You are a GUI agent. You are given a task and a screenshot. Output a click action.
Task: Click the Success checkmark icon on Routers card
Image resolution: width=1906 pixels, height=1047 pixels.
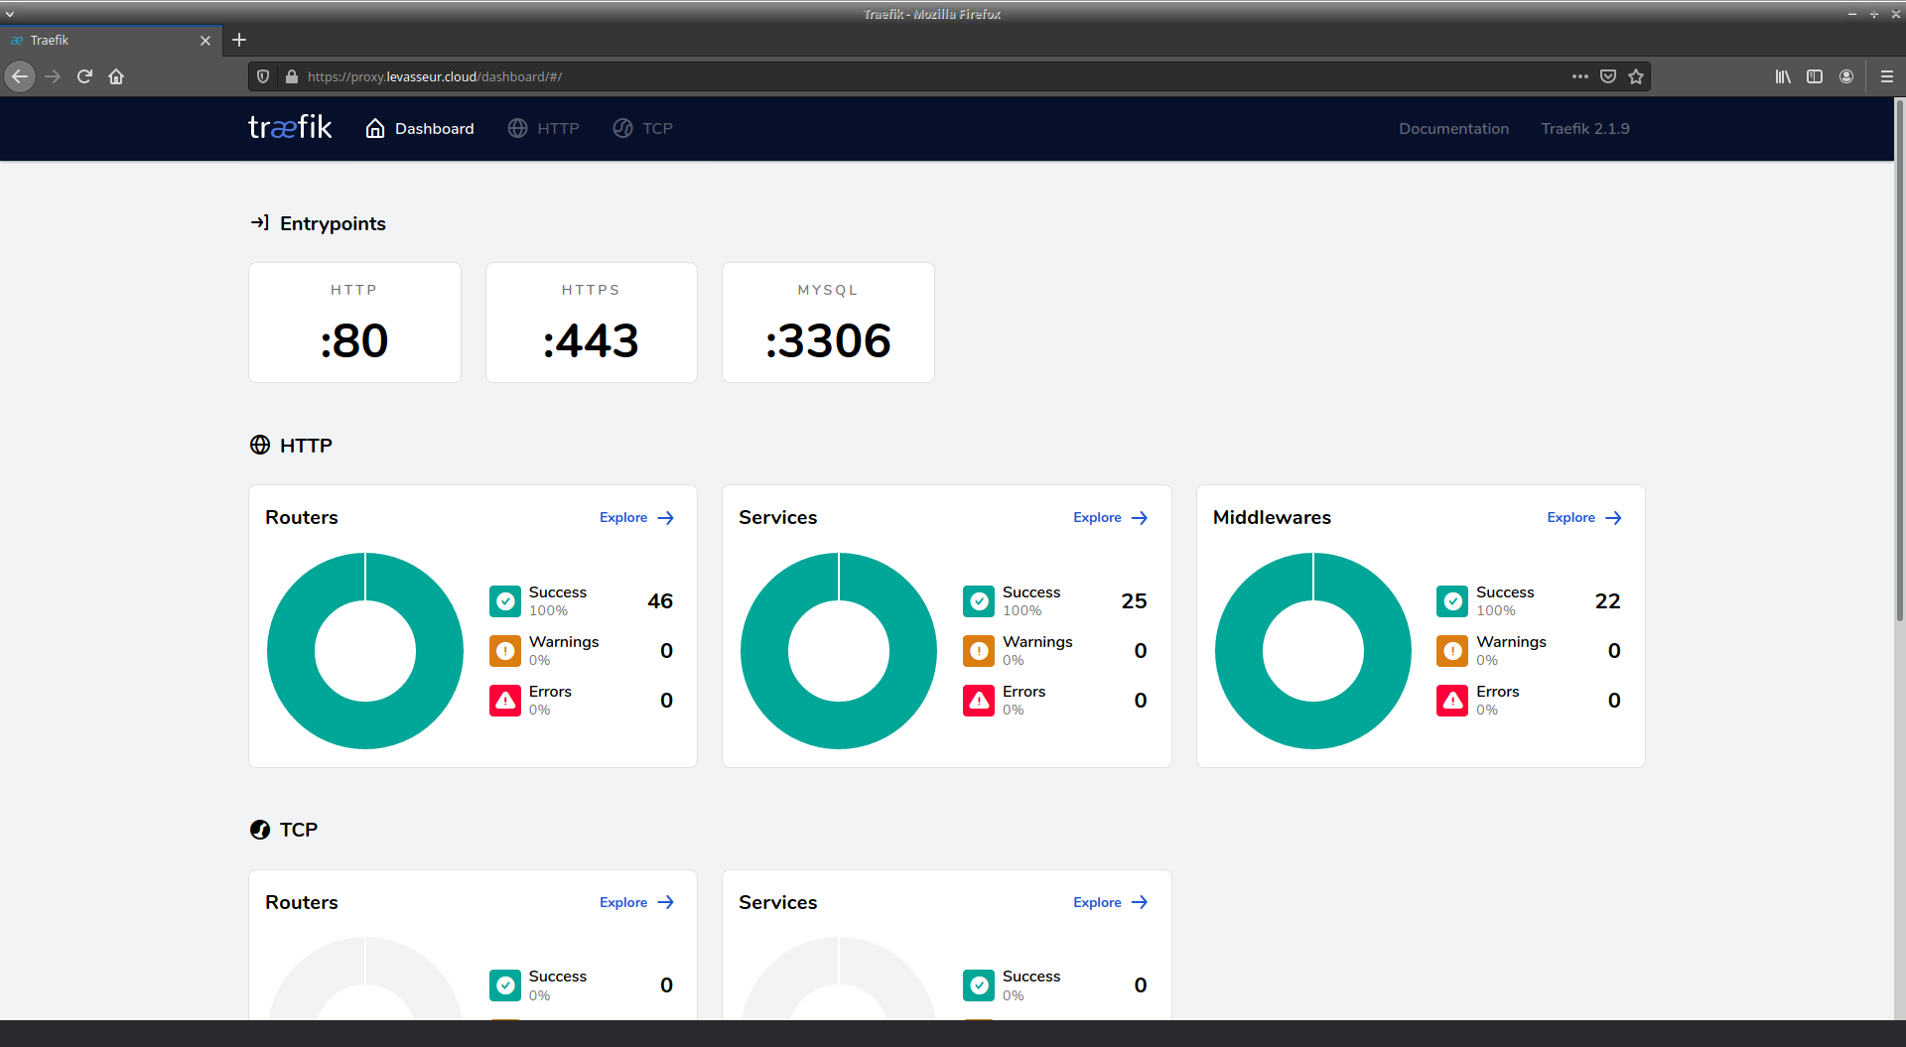[x=505, y=600]
